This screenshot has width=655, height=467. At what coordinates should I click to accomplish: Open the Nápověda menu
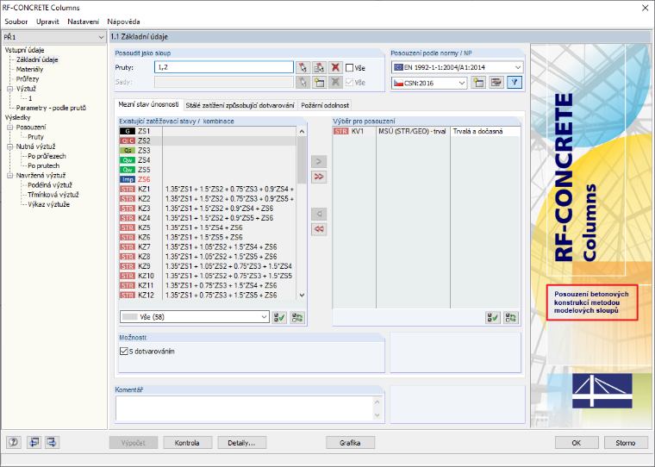[x=123, y=22]
